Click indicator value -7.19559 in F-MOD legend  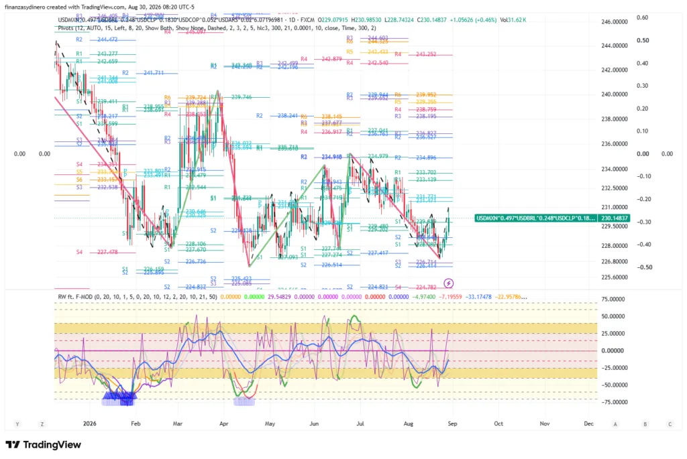pyautogui.click(x=450, y=297)
